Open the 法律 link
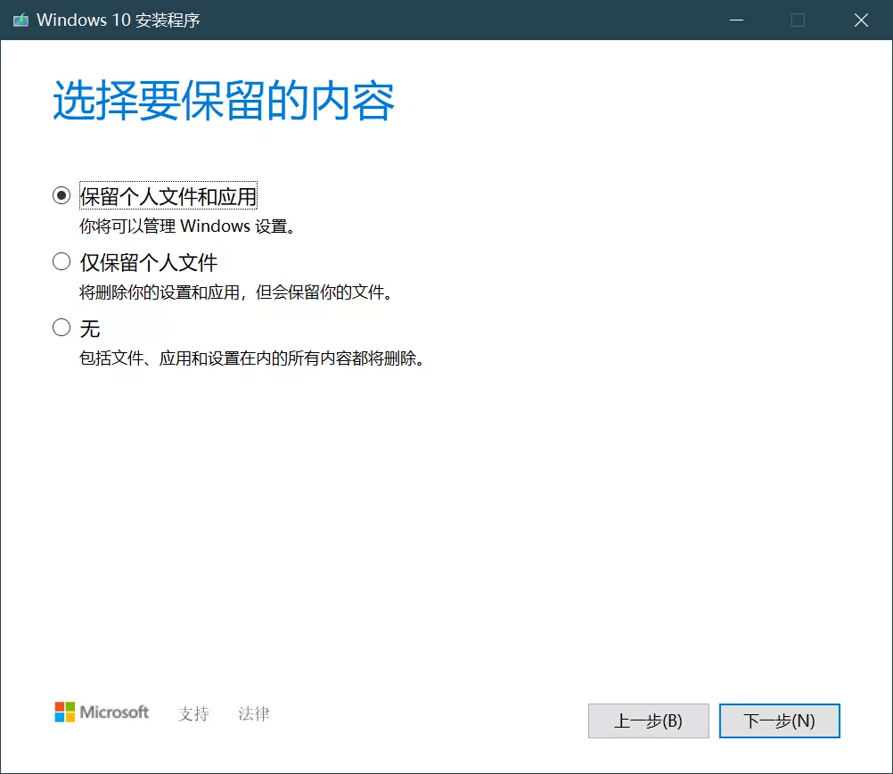 point(253,713)
